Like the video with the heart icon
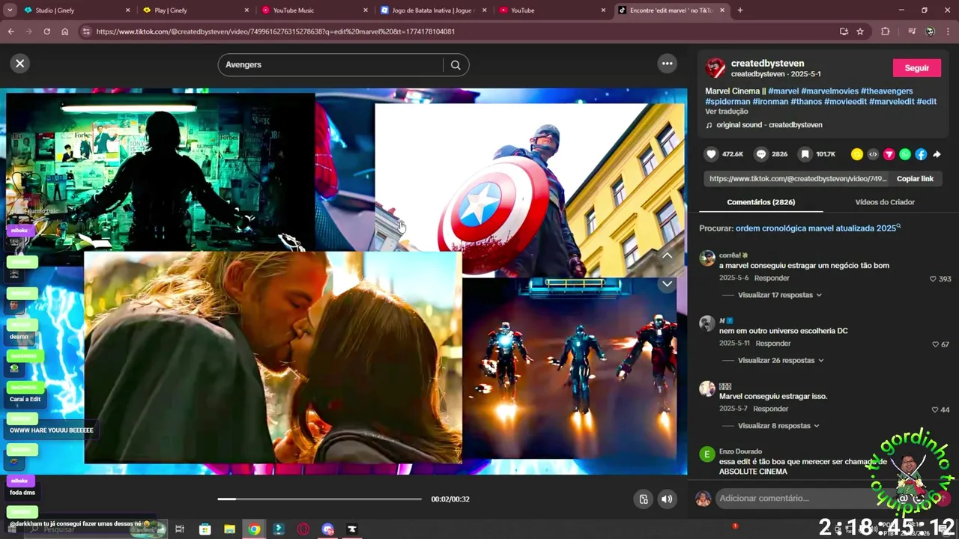Viewport: 959px width, 539px height. [712, 154]
